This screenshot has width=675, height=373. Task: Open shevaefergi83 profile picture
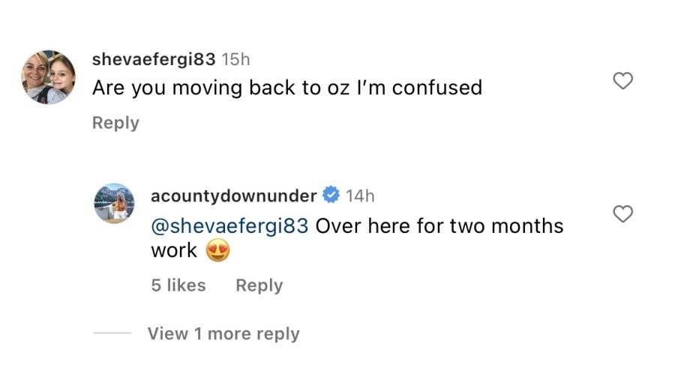click(49, 77)
